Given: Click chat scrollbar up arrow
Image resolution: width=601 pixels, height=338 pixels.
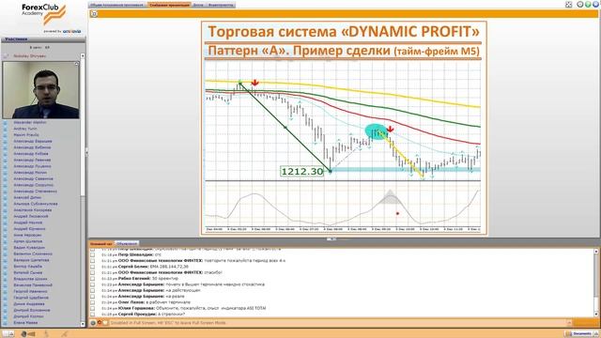Looking at the screenshot, I should tap(596, 252).
